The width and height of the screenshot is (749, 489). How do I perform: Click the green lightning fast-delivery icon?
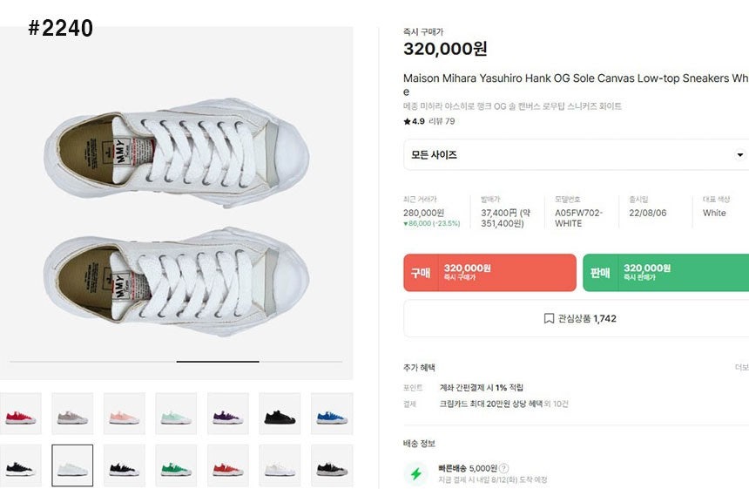416,473
